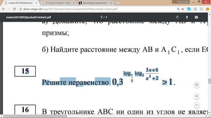Open the Школьные Знания.com tab
211x118 pixels.
(95, 3)
